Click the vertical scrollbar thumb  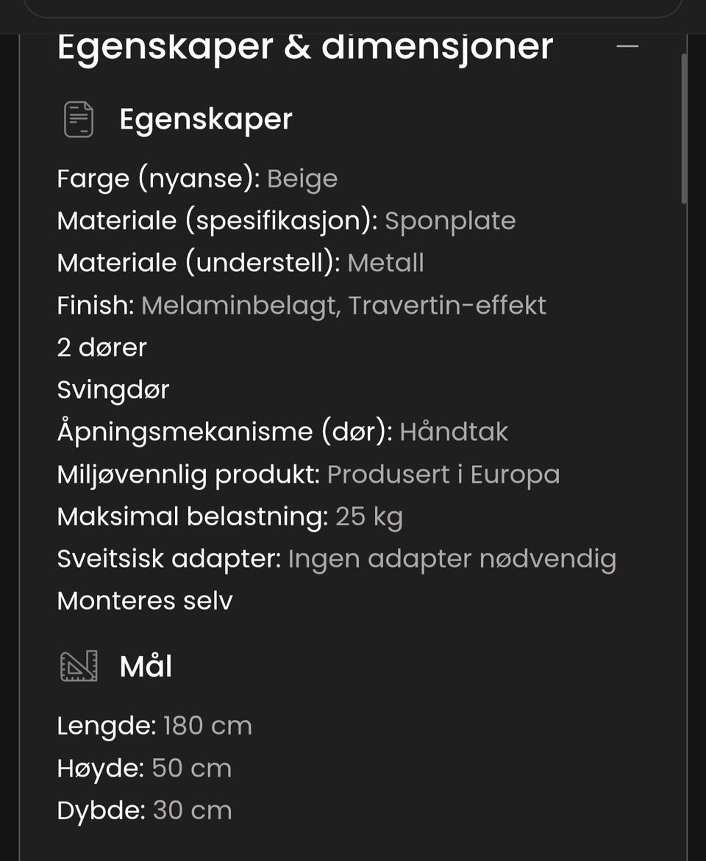[x=684, y=129]
